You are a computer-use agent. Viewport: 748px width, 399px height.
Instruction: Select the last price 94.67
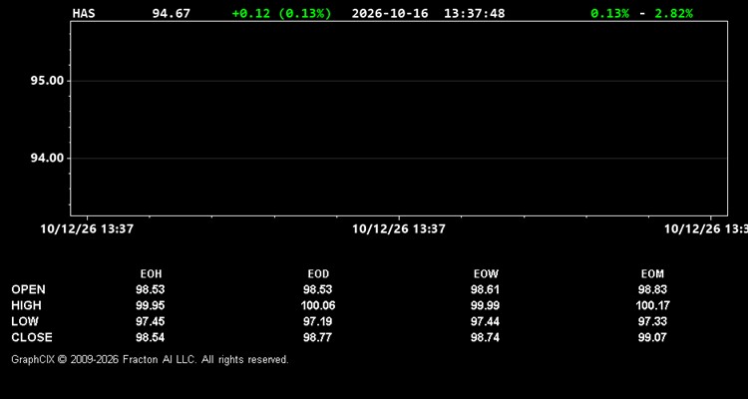click(171, 13)
